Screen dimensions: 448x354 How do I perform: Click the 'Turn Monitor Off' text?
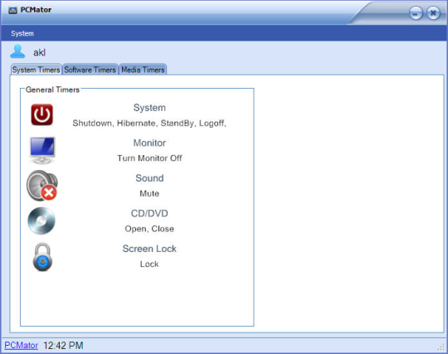[149, 158]
